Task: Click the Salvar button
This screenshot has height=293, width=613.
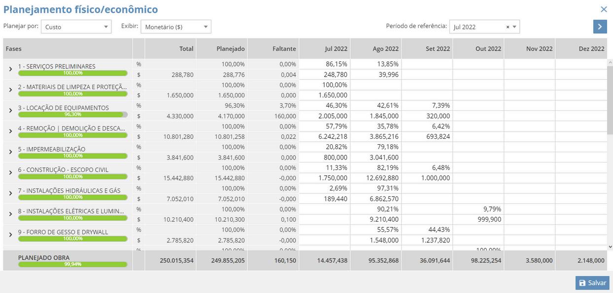Action: pyautogui.click(x=592, y=283)
